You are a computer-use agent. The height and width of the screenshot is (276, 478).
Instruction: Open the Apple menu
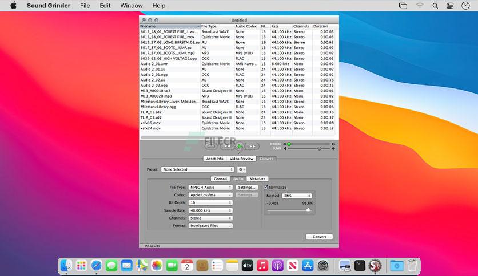click(x=13, y=6)
